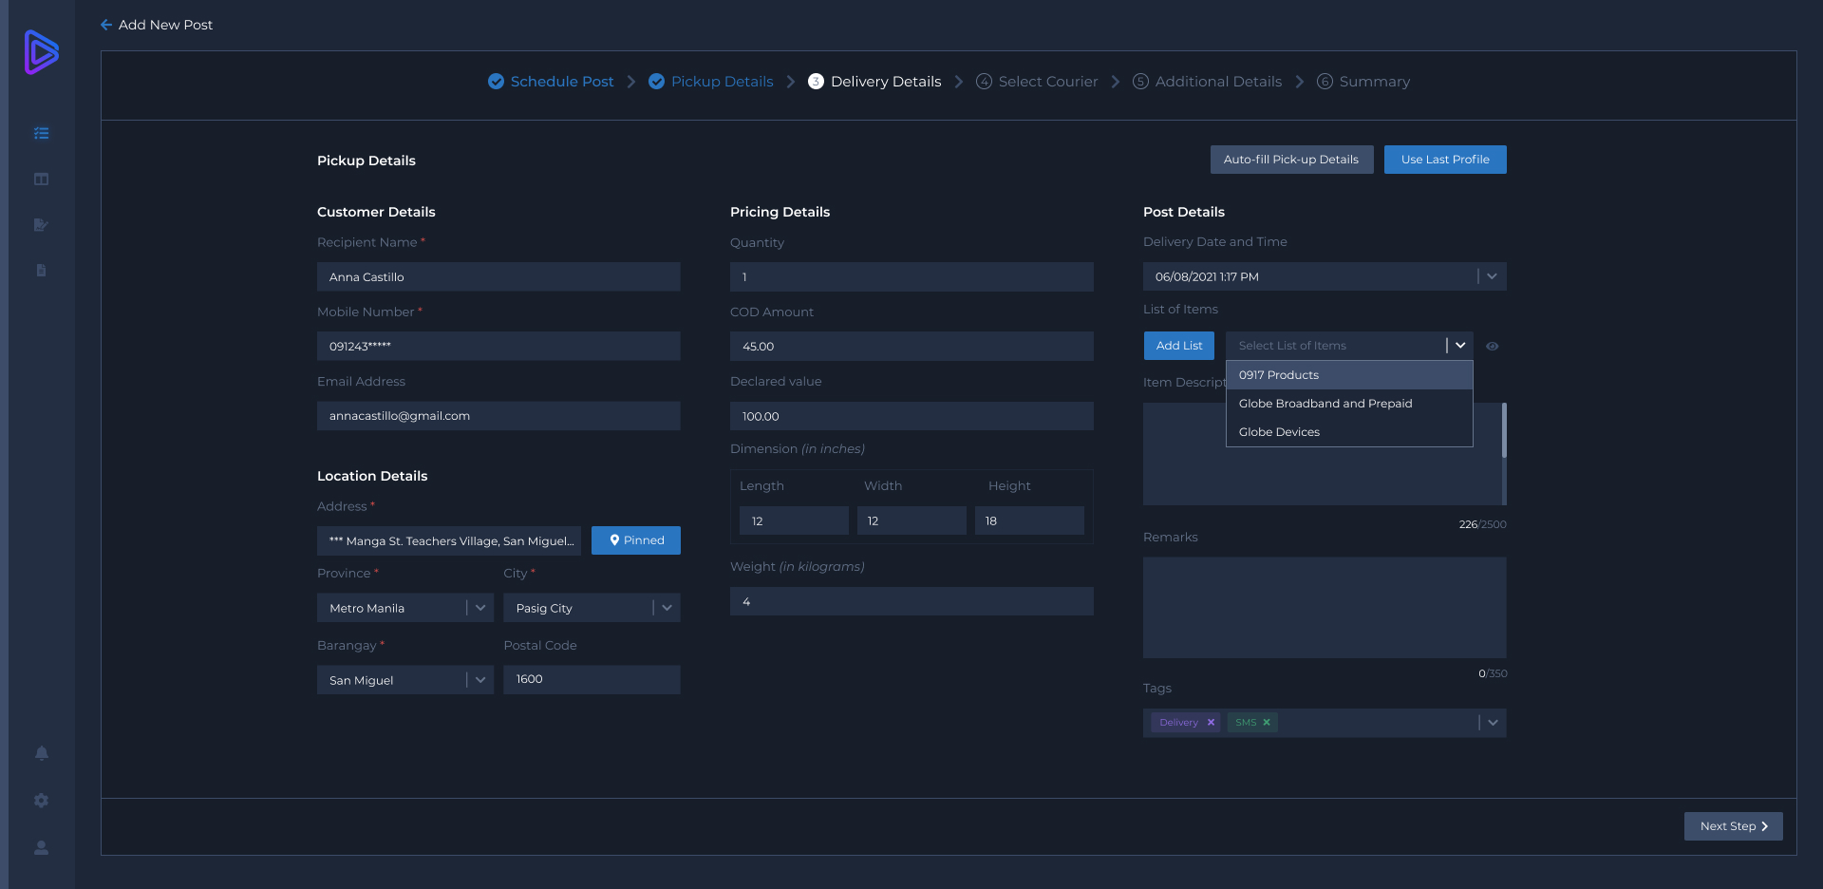The height and width of the screenshot is (889, 1823).
Task: Click the Declared value field
Action: click(911, 416)
